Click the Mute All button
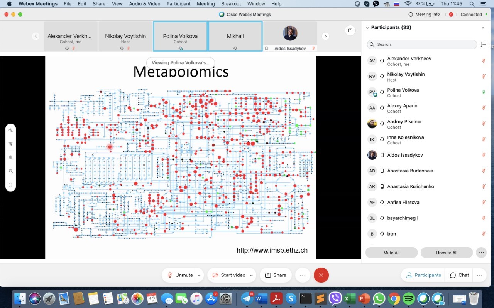 (x=391, y=253)
